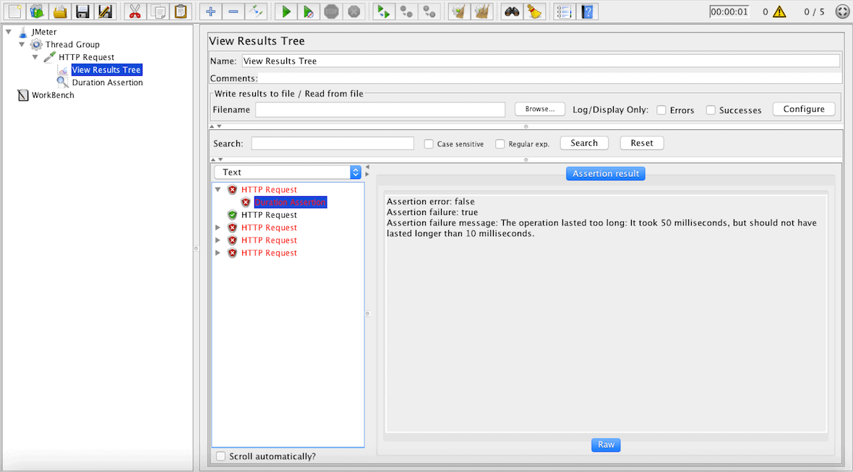Image resolution: width=853 pixels, height=472 pixels.
Task: Click the Remote Stop All icon
Action: pyautogui.click(x=406, y=12)
